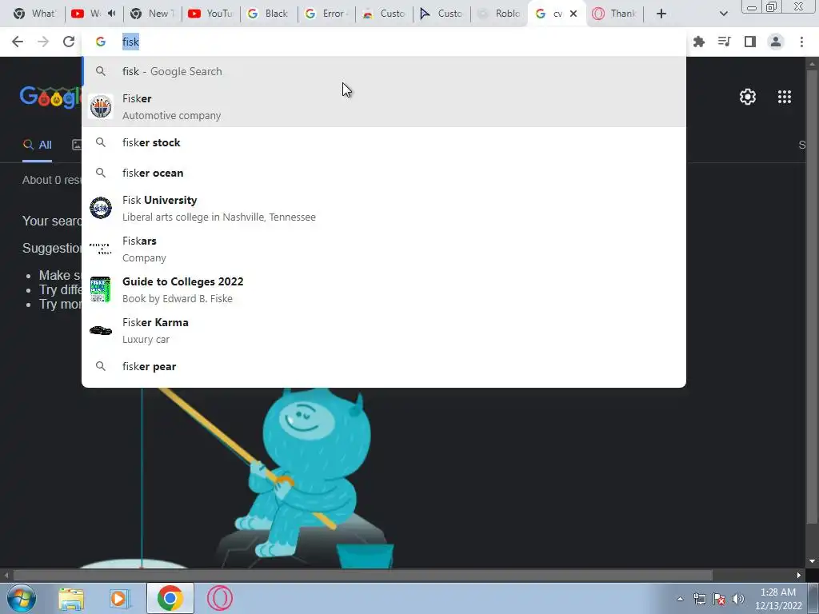Switch to the 'Roblo' tab

coord(499,14)
